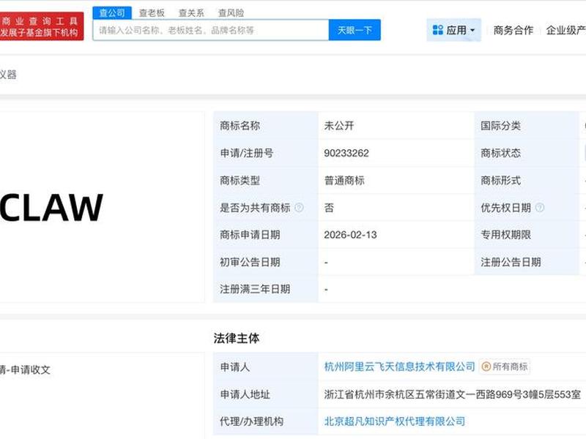
Task: Open applicant 杭州阿里云飞天信息技术有限公司 link
Action: 399,367
